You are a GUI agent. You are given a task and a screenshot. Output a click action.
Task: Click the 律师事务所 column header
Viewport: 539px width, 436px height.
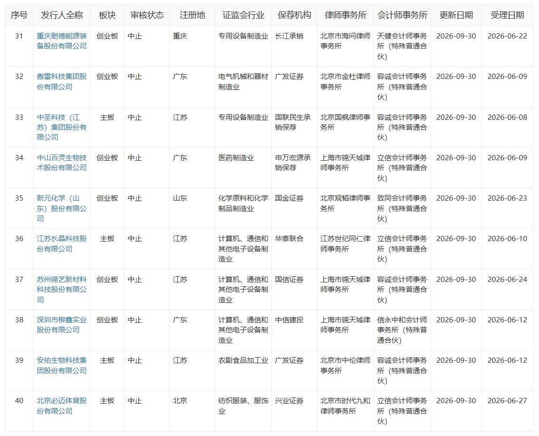[346, 15]
